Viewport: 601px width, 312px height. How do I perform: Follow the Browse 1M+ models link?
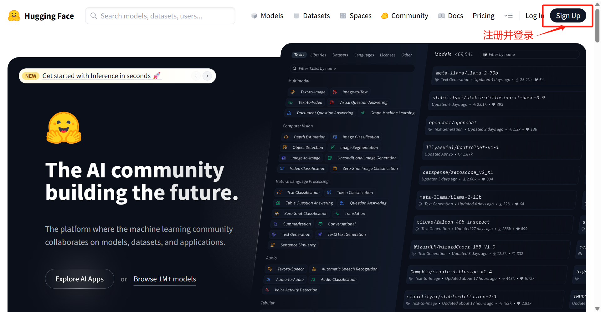[x=165, y=279]
